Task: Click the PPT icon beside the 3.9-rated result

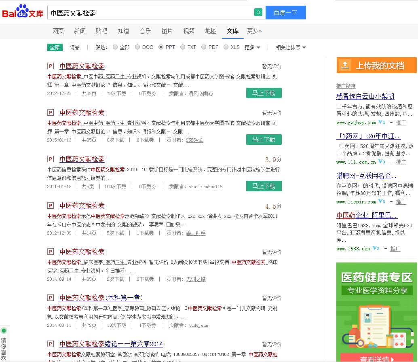Action: [51, 159]
